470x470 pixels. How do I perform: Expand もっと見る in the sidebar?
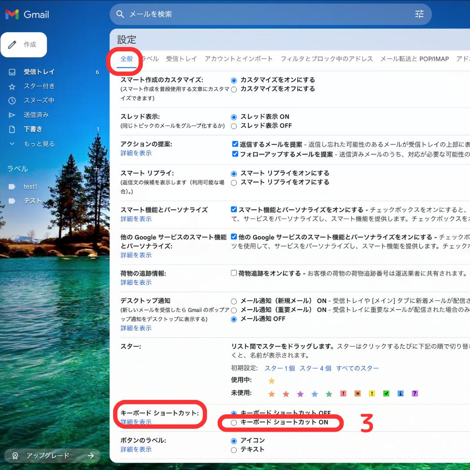pyautogui.click(x=39, y=144)
